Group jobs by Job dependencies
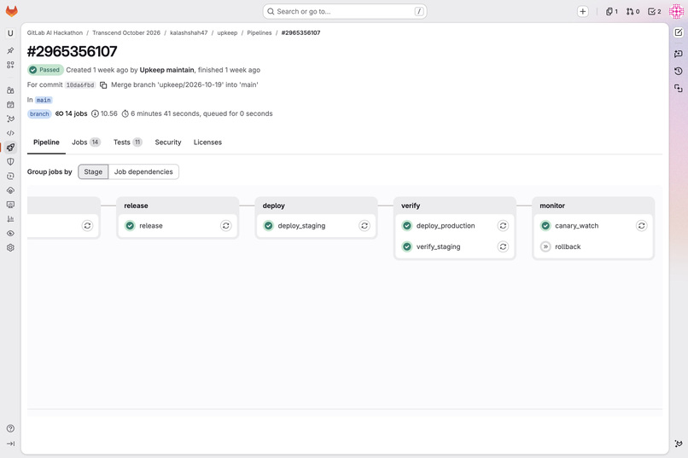688x458 pixels. pos(143,171)
